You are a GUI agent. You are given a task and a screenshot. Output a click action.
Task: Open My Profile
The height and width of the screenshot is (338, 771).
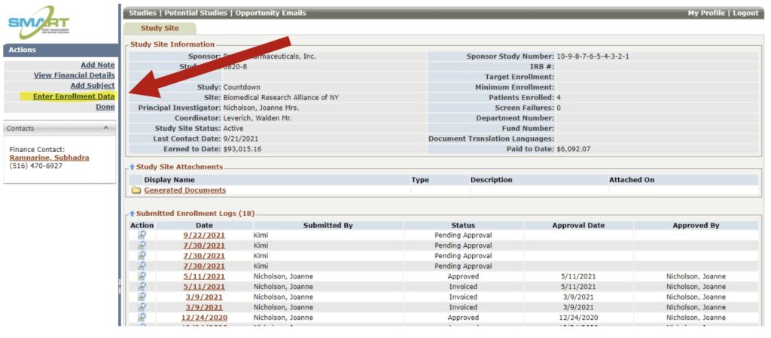[706, 14]
